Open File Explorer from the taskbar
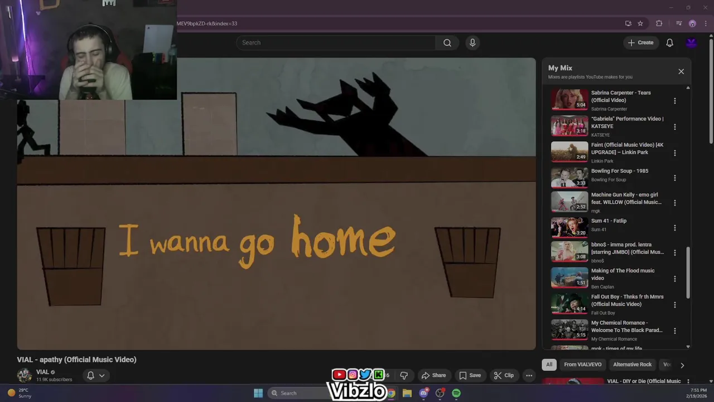 click(407, 393)
